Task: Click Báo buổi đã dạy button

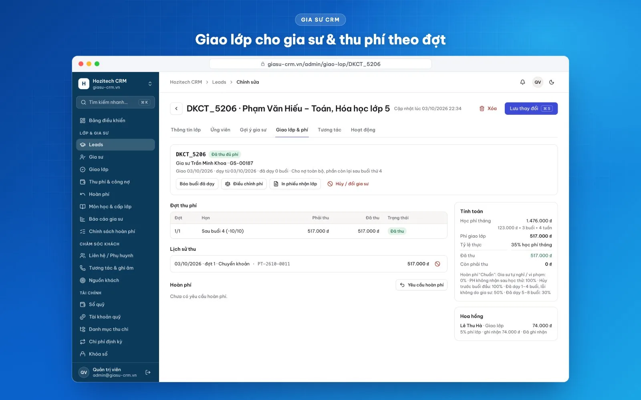Action: (x=197, y=184)
